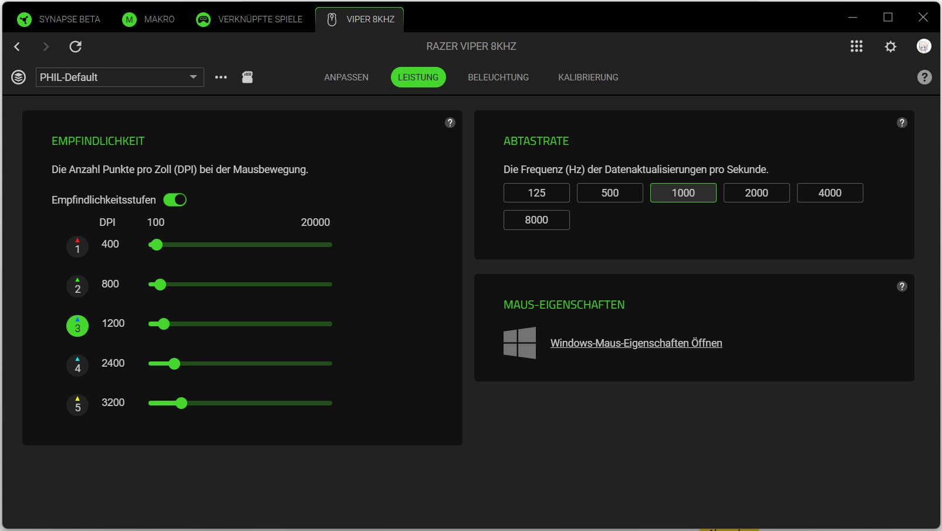Viewport: 942px width, 531px height.
Task: Refresh the Synapse page
Action: pos(76,46)
